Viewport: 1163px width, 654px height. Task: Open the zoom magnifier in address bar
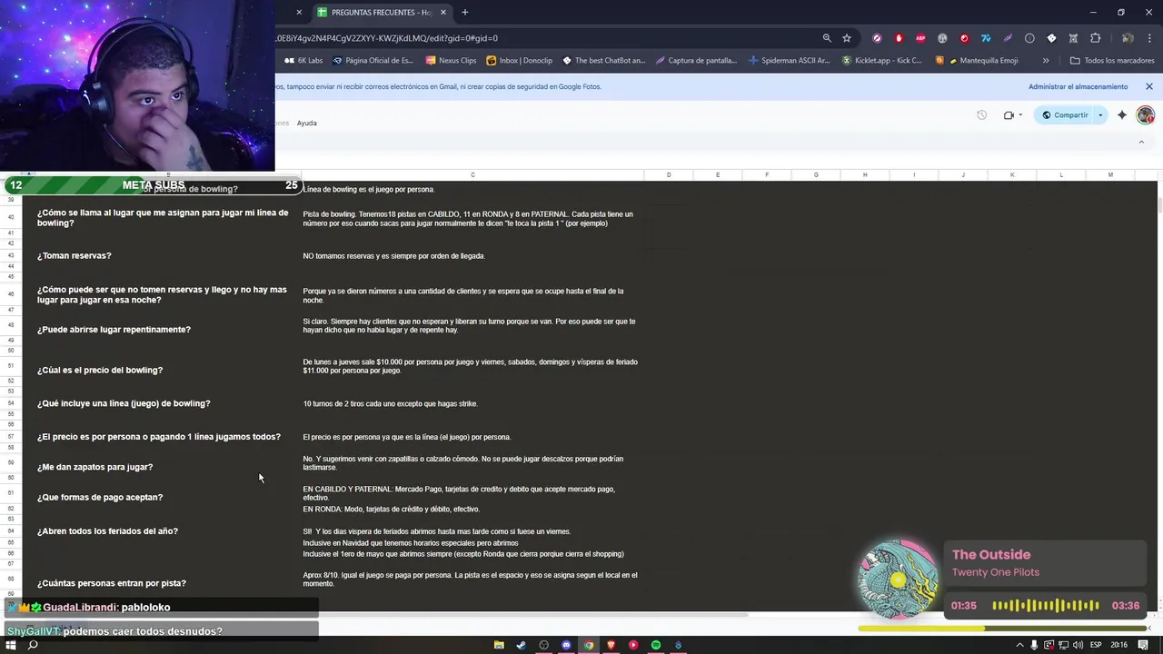point(827,38)
